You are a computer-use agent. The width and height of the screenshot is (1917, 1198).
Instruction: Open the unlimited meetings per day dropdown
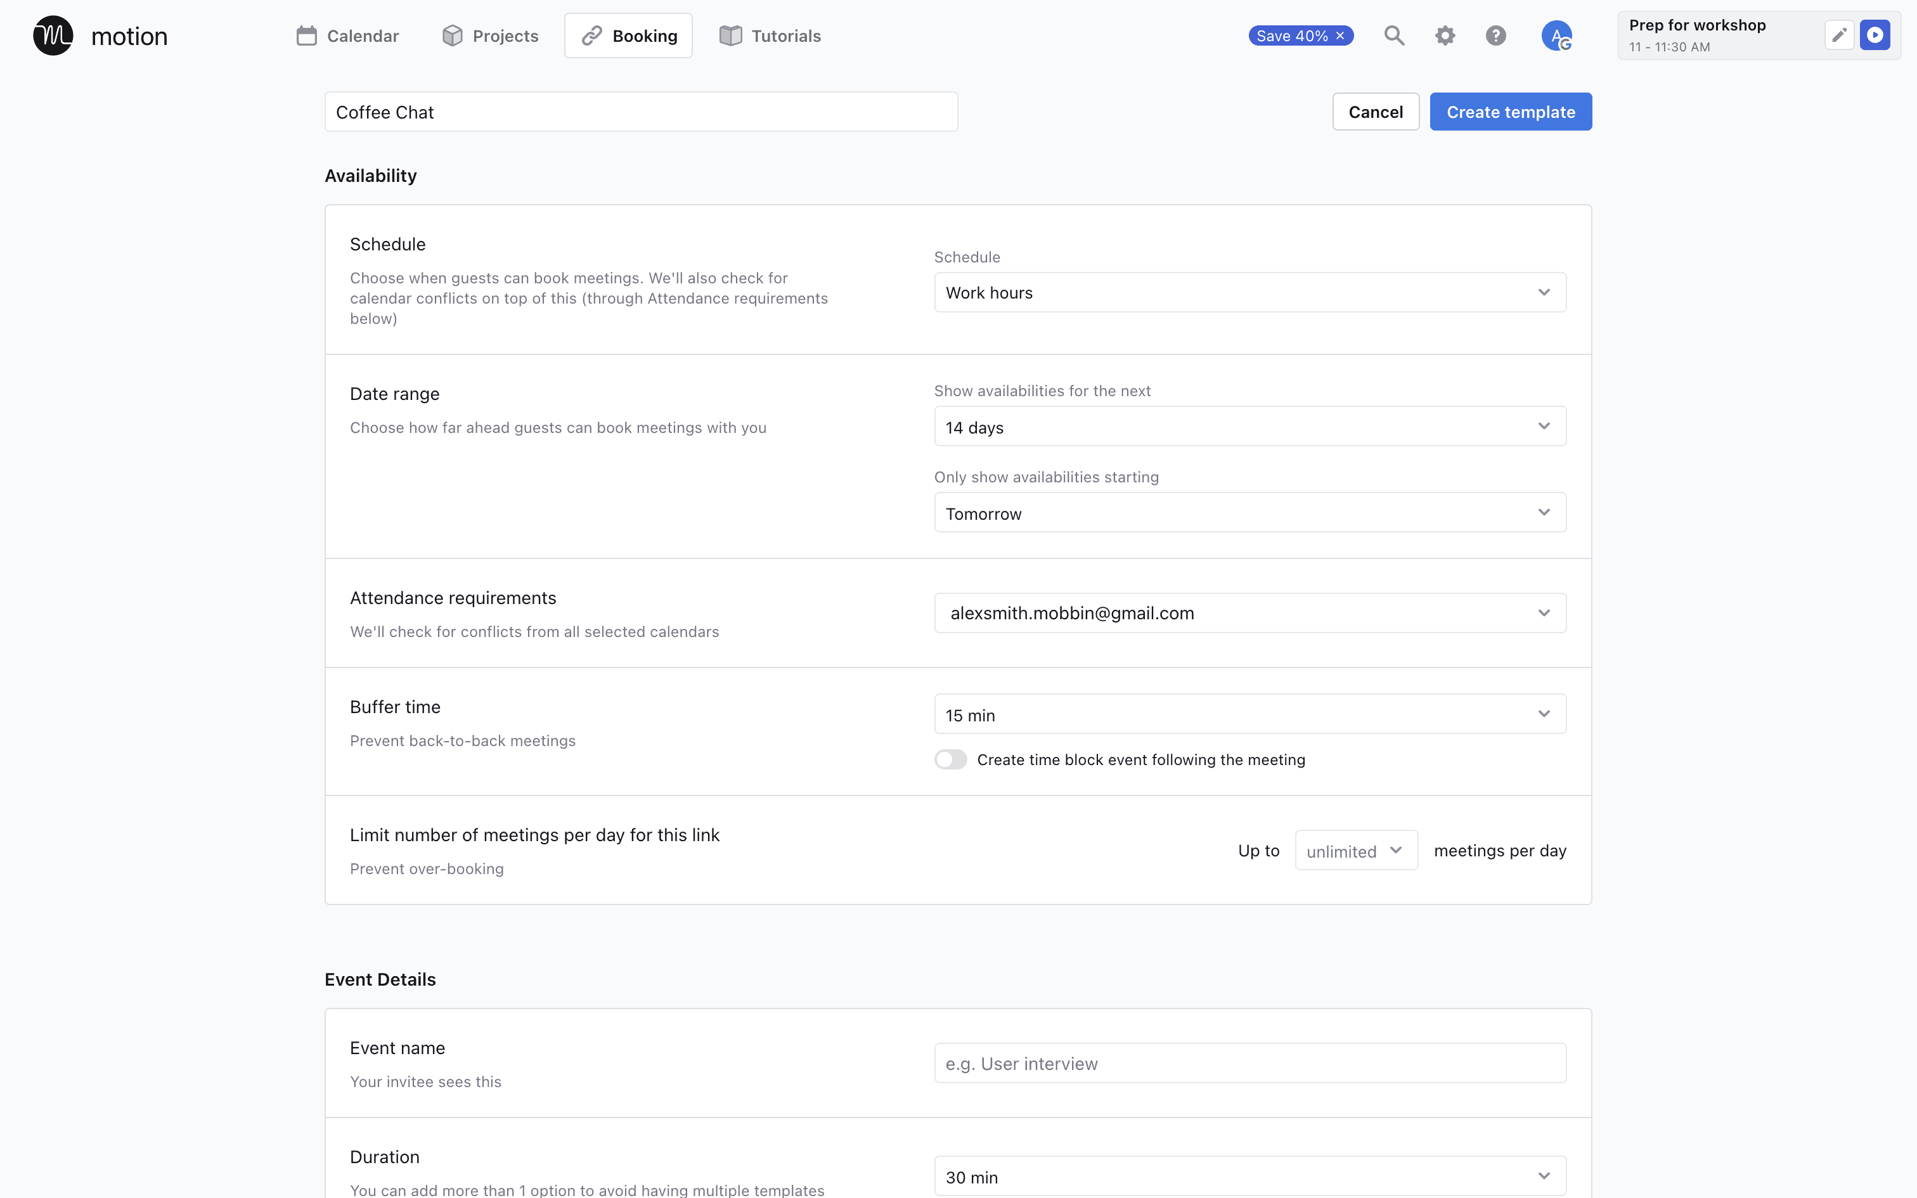coord(1355,851)
